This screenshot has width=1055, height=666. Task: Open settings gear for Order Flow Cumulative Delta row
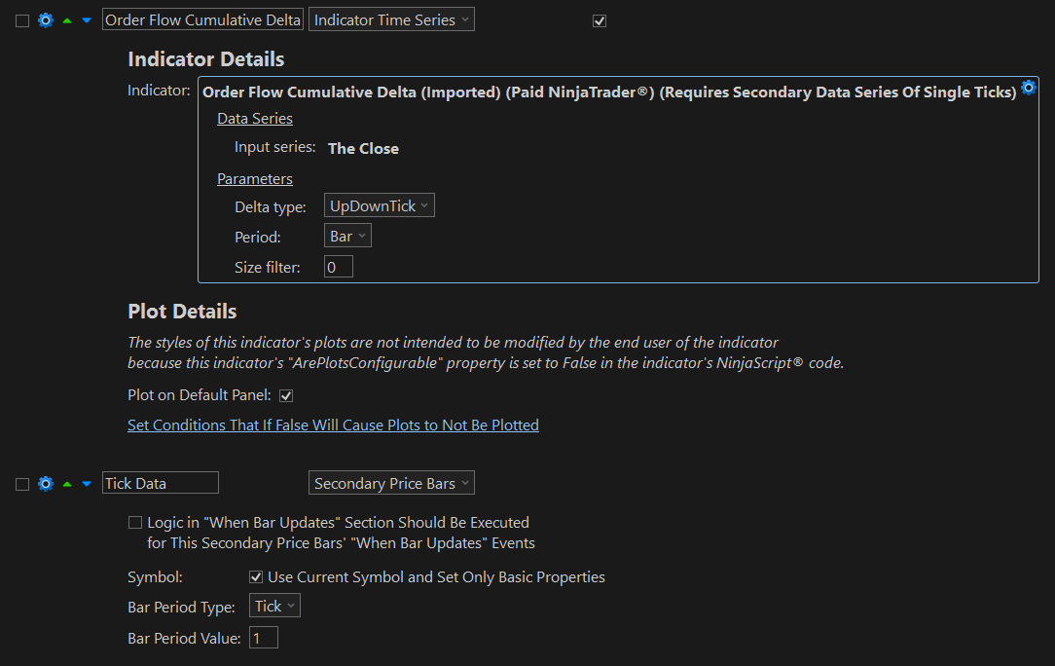coord(45,20)
